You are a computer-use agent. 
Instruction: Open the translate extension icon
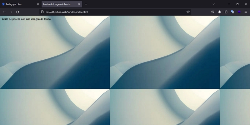[x=232, y=12]
